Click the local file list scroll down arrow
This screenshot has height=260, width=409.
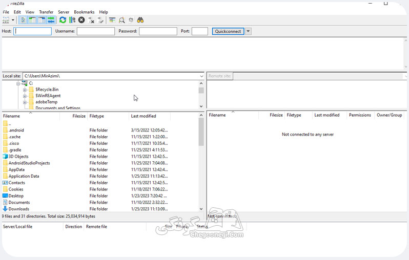coord(201,209)
